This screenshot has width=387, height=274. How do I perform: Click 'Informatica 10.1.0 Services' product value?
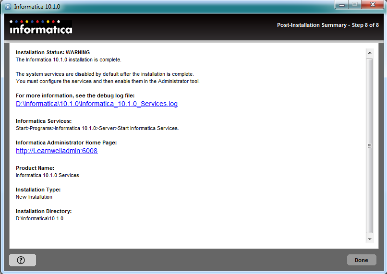pyautogui.click(x=48, y=175)
